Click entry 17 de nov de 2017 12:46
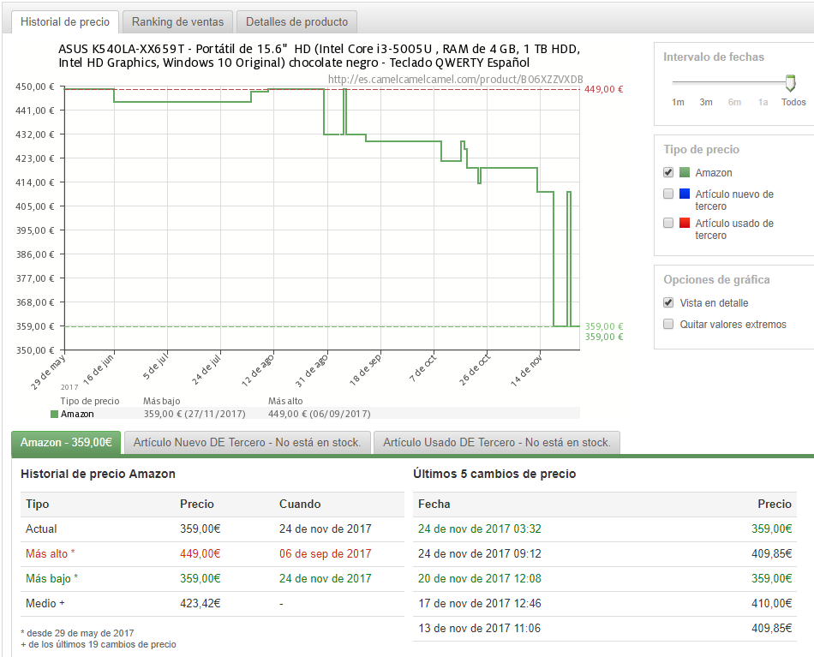This screenshot has height=657, width=814. 480,604
